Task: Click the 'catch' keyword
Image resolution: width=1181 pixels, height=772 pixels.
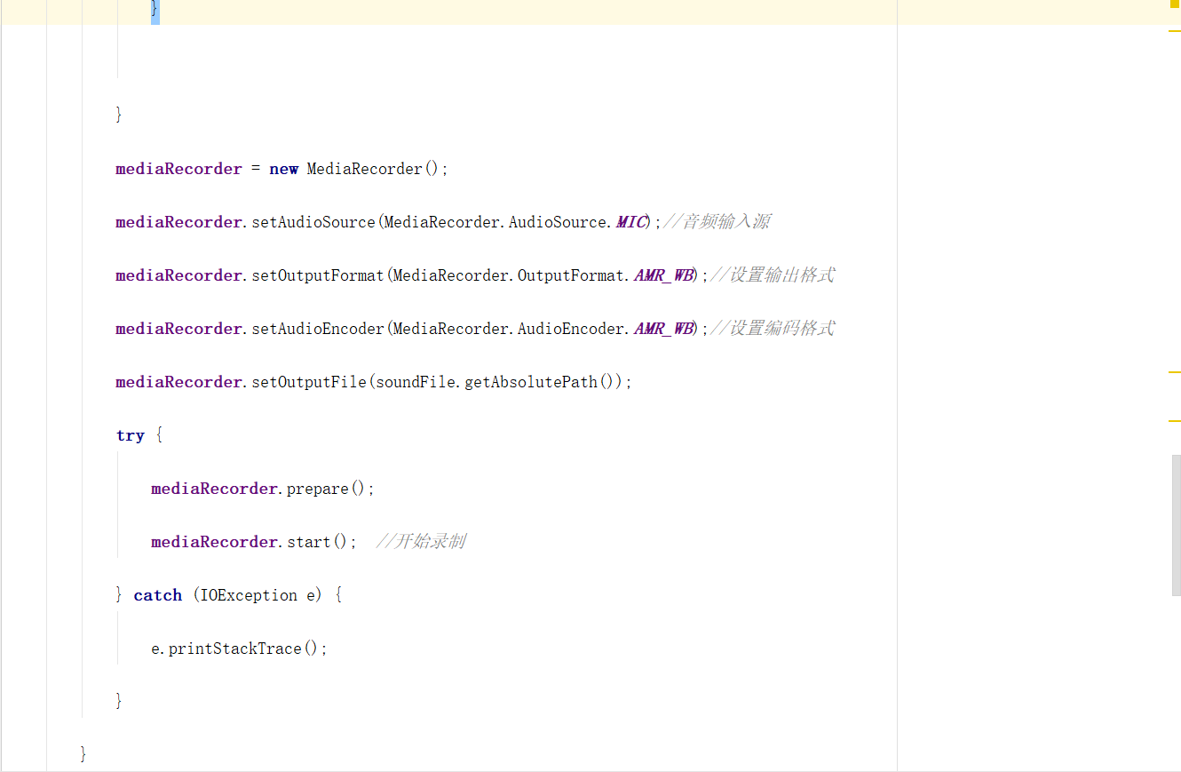Action: click(157, 595)
